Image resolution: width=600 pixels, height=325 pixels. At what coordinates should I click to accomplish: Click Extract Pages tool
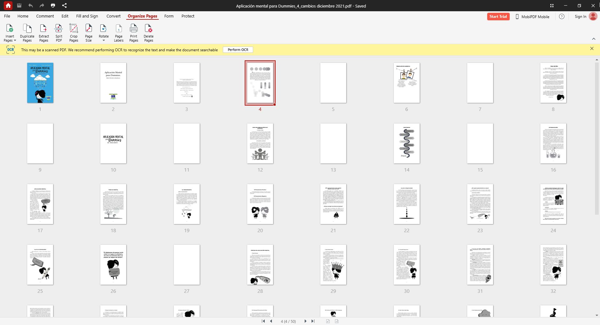[x=44, y=33]
